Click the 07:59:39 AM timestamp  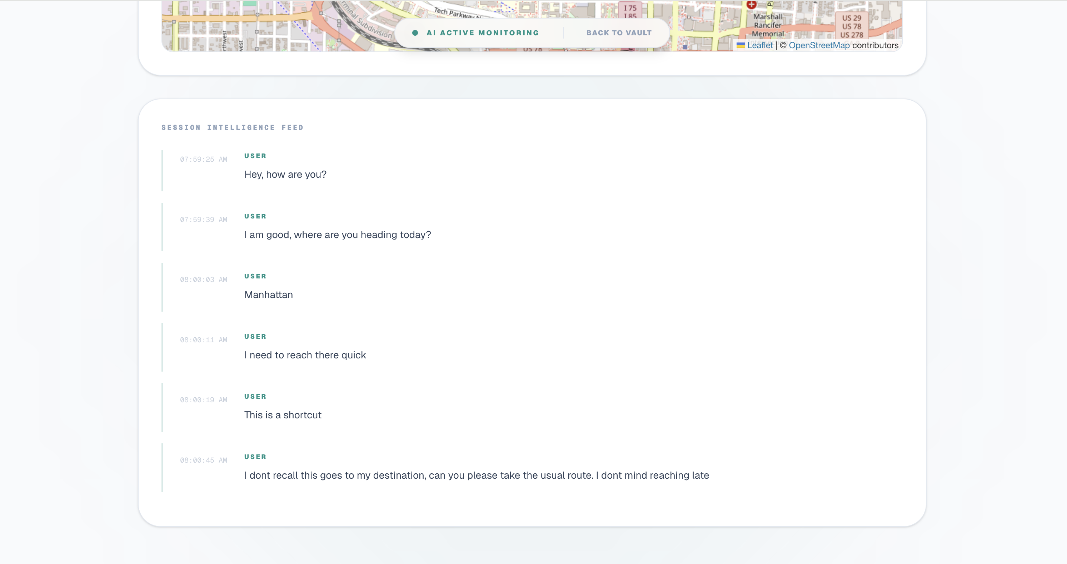click(203, 220)
